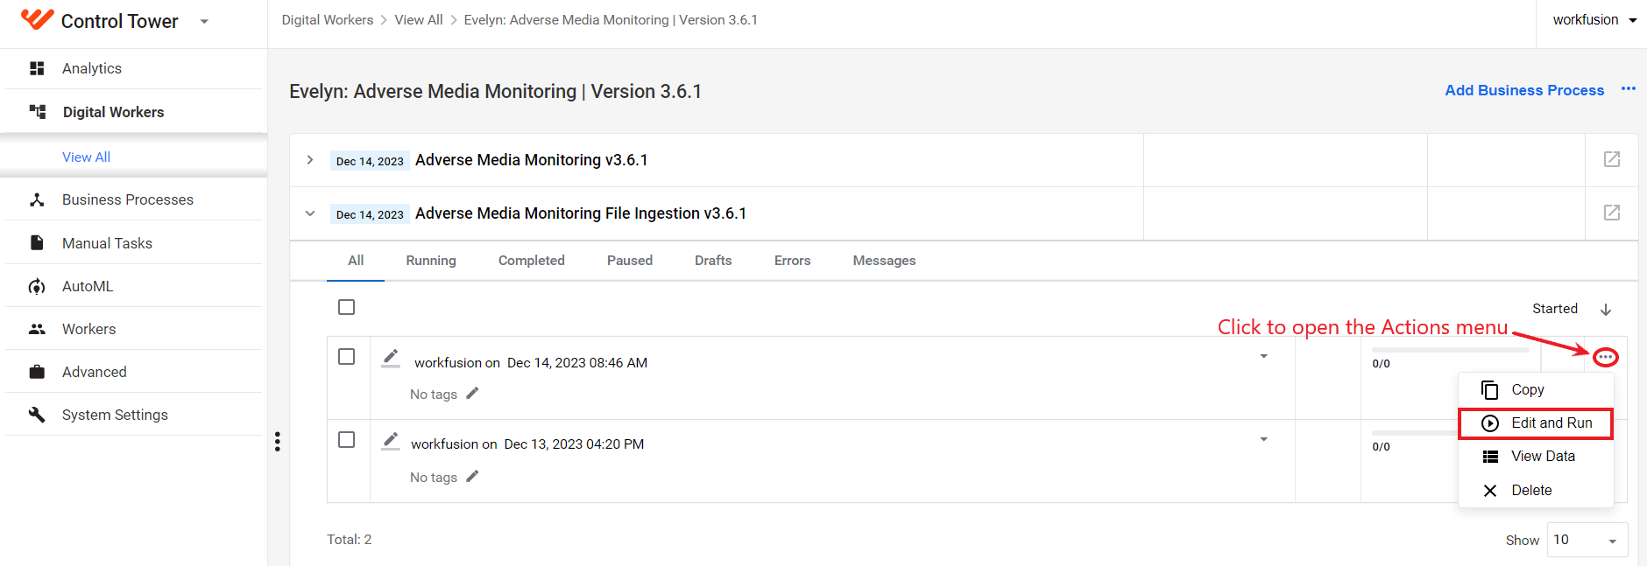Click the 'No tags' text on Dec 14 run
The image size is (1647, 566).
434,395
